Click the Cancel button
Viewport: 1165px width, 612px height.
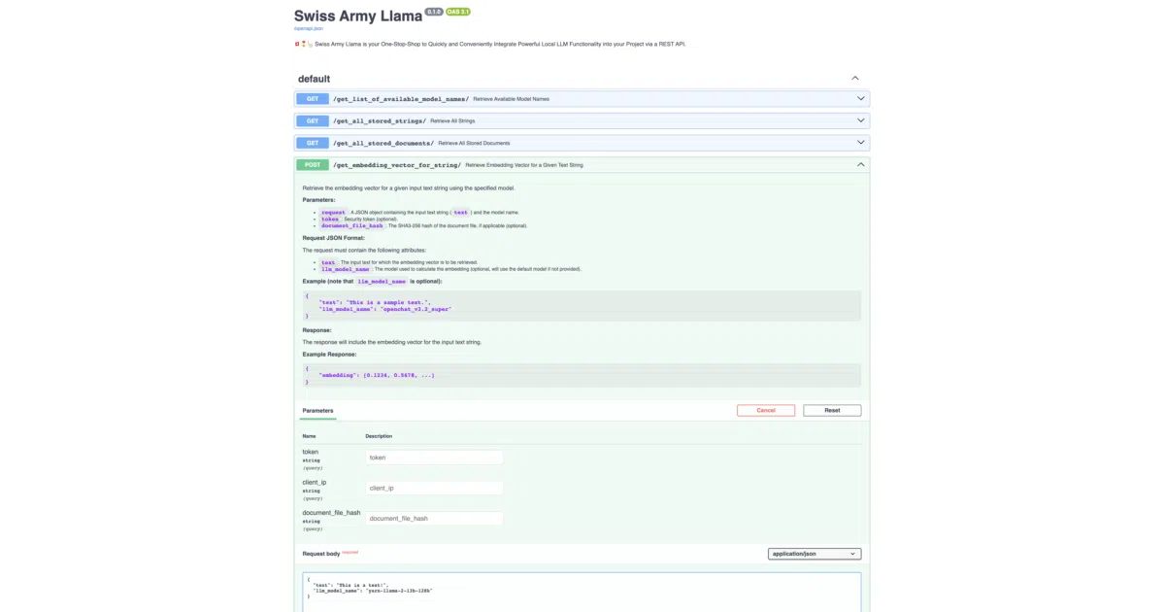click(766, 410)
